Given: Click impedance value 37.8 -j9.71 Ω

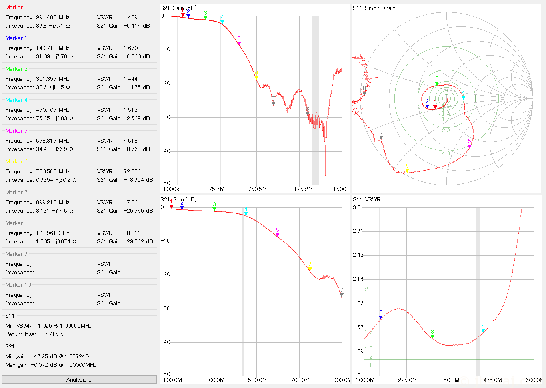Looking at the screenshot, I should point(53,26).
